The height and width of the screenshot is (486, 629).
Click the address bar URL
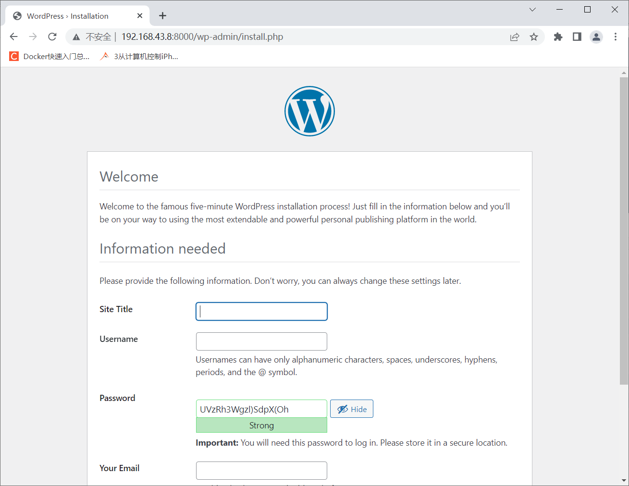pos(202,37)
